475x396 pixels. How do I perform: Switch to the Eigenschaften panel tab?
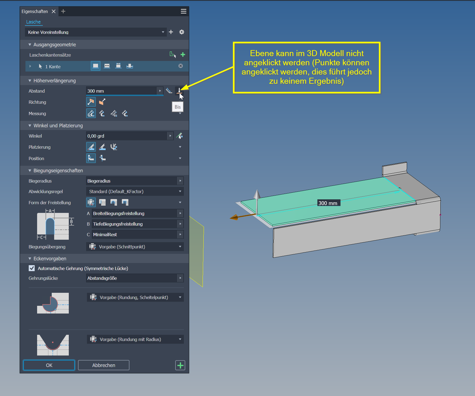[35, 11]
